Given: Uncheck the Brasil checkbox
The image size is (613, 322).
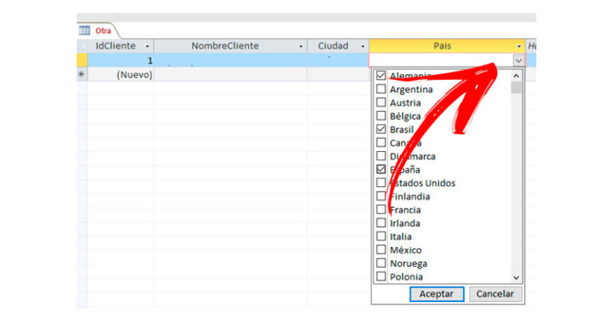Looking at the screenshot, I should (x=381, y=129).
